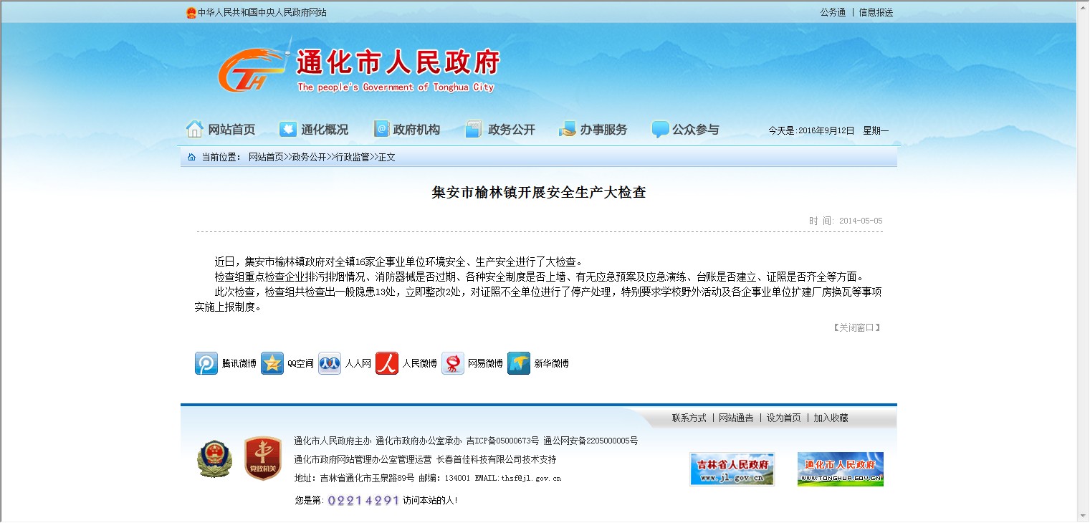Image resolution: width=1090 pixels, height=523 pixels.
Task: Go to 办事服务 in navigation bar
Action: [593, 130]
